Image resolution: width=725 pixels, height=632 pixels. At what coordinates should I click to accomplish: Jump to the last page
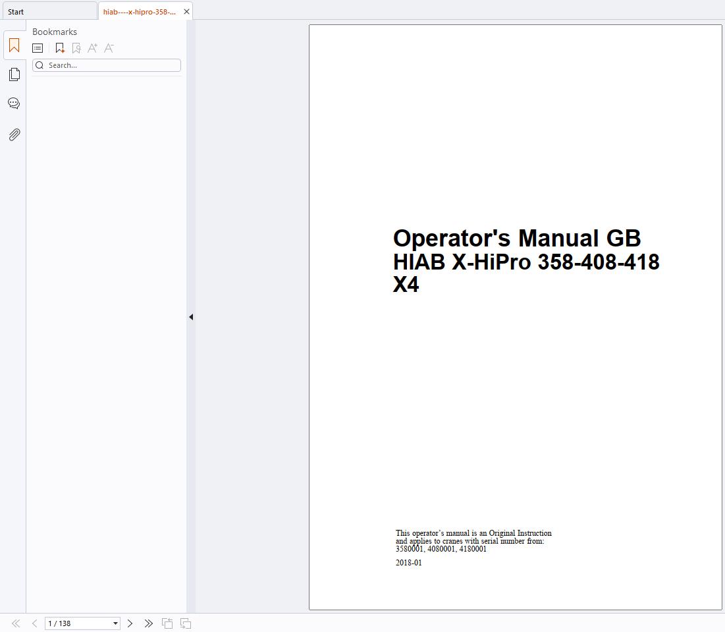(148, 623)
